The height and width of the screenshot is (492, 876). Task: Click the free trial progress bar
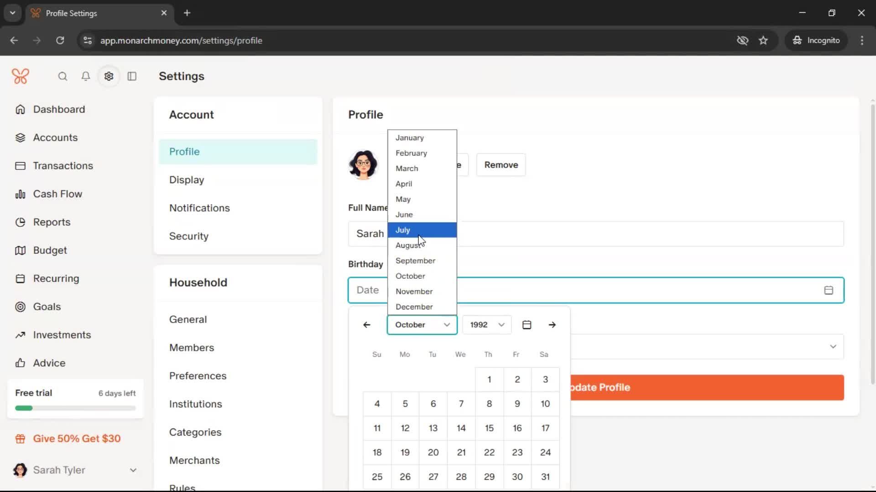click(75, 408)
